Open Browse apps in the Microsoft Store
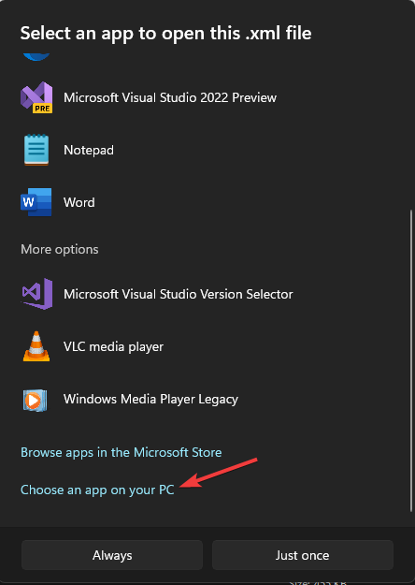Screen dimensions: 415x585 [122, 452]
